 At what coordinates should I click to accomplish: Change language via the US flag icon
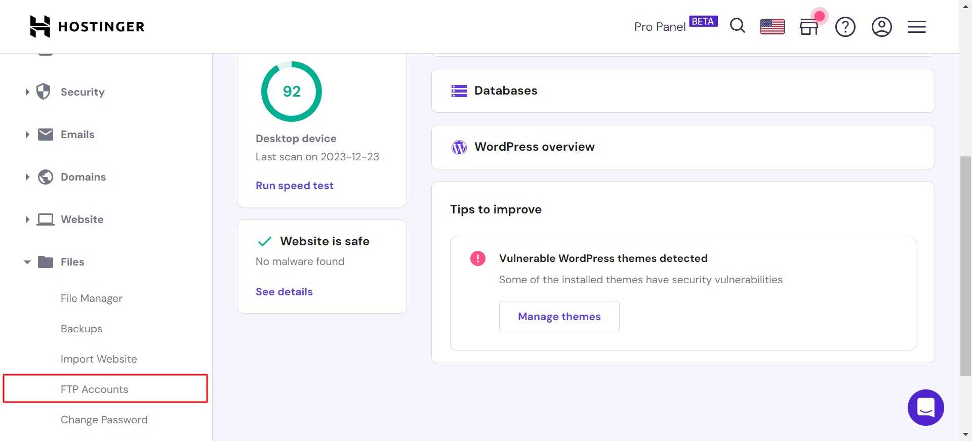pos(773,26)
